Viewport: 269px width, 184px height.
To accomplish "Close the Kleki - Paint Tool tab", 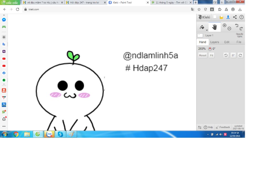I will click(148, 3).
